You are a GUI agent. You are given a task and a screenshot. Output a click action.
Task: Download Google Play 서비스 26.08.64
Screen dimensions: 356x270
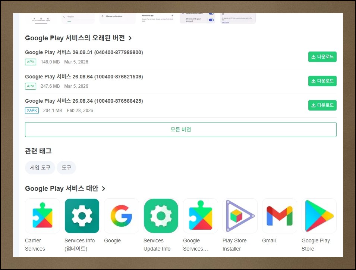322,81
